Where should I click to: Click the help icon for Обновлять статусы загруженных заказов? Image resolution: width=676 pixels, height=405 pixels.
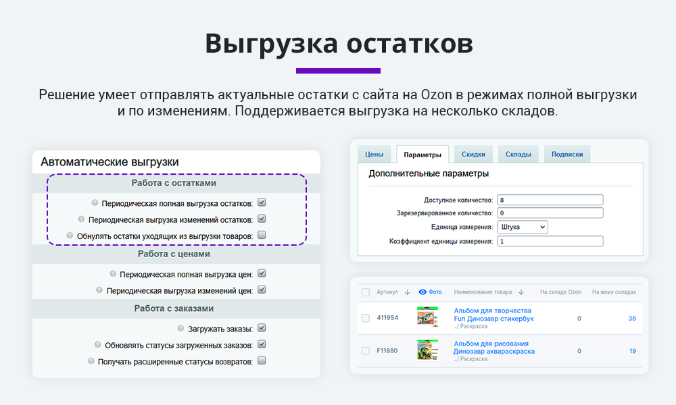(97, 344)
